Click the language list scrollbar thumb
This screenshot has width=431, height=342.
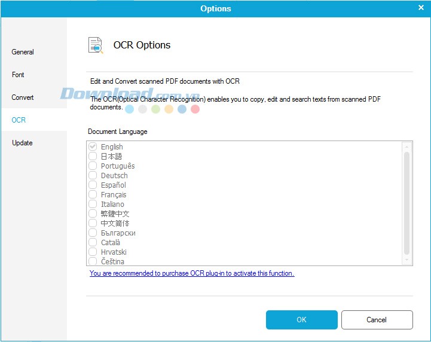407,202
